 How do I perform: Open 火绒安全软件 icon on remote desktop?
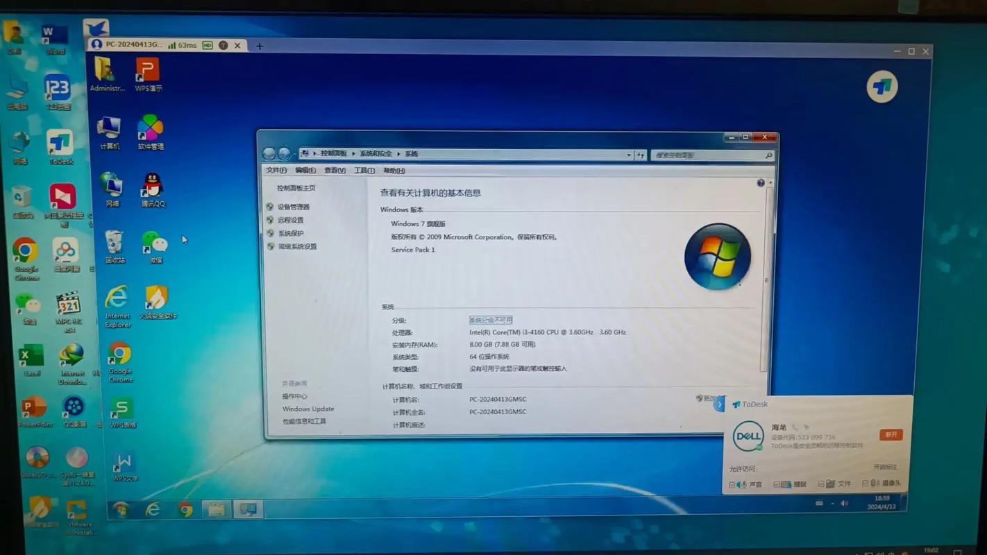coord(158,302)
